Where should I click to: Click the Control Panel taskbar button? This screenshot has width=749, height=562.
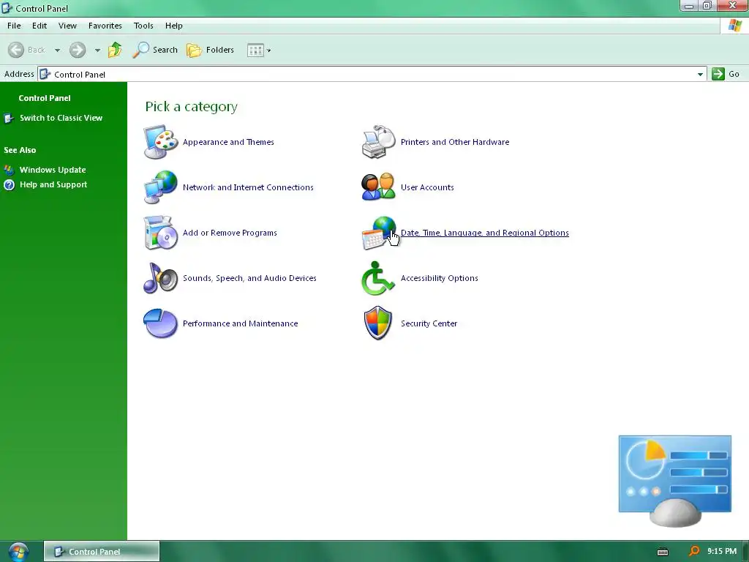102,552
